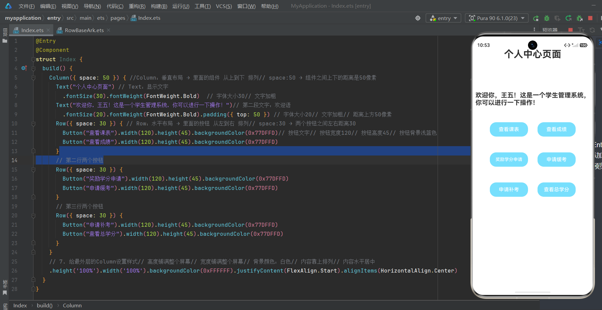This screenshot has width=602, height=310.
Task: Open the 构建(B) menu
Action: pos(159,6)
